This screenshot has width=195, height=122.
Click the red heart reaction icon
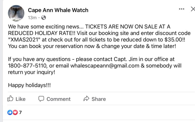pyautogui.click(x=15, y=112)
